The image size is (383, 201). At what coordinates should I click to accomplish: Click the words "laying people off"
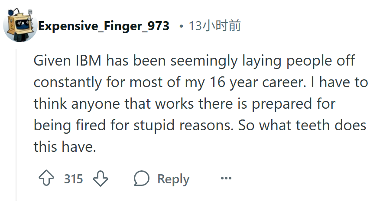pyautogui.click(x=298, y=61)
